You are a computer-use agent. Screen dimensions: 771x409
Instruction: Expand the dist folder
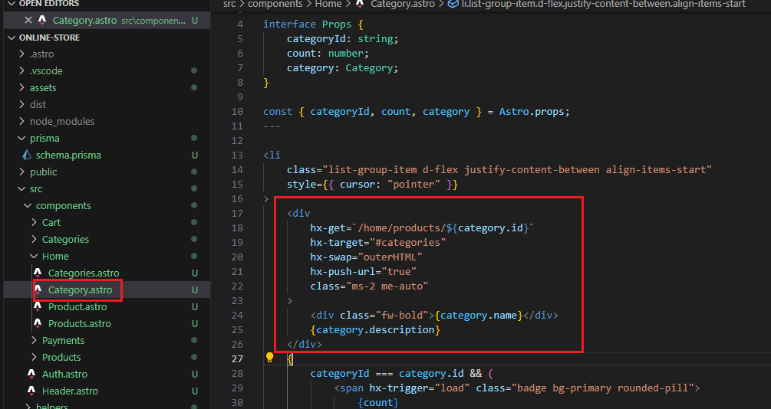pyautogui.click(x=21, y=104)
